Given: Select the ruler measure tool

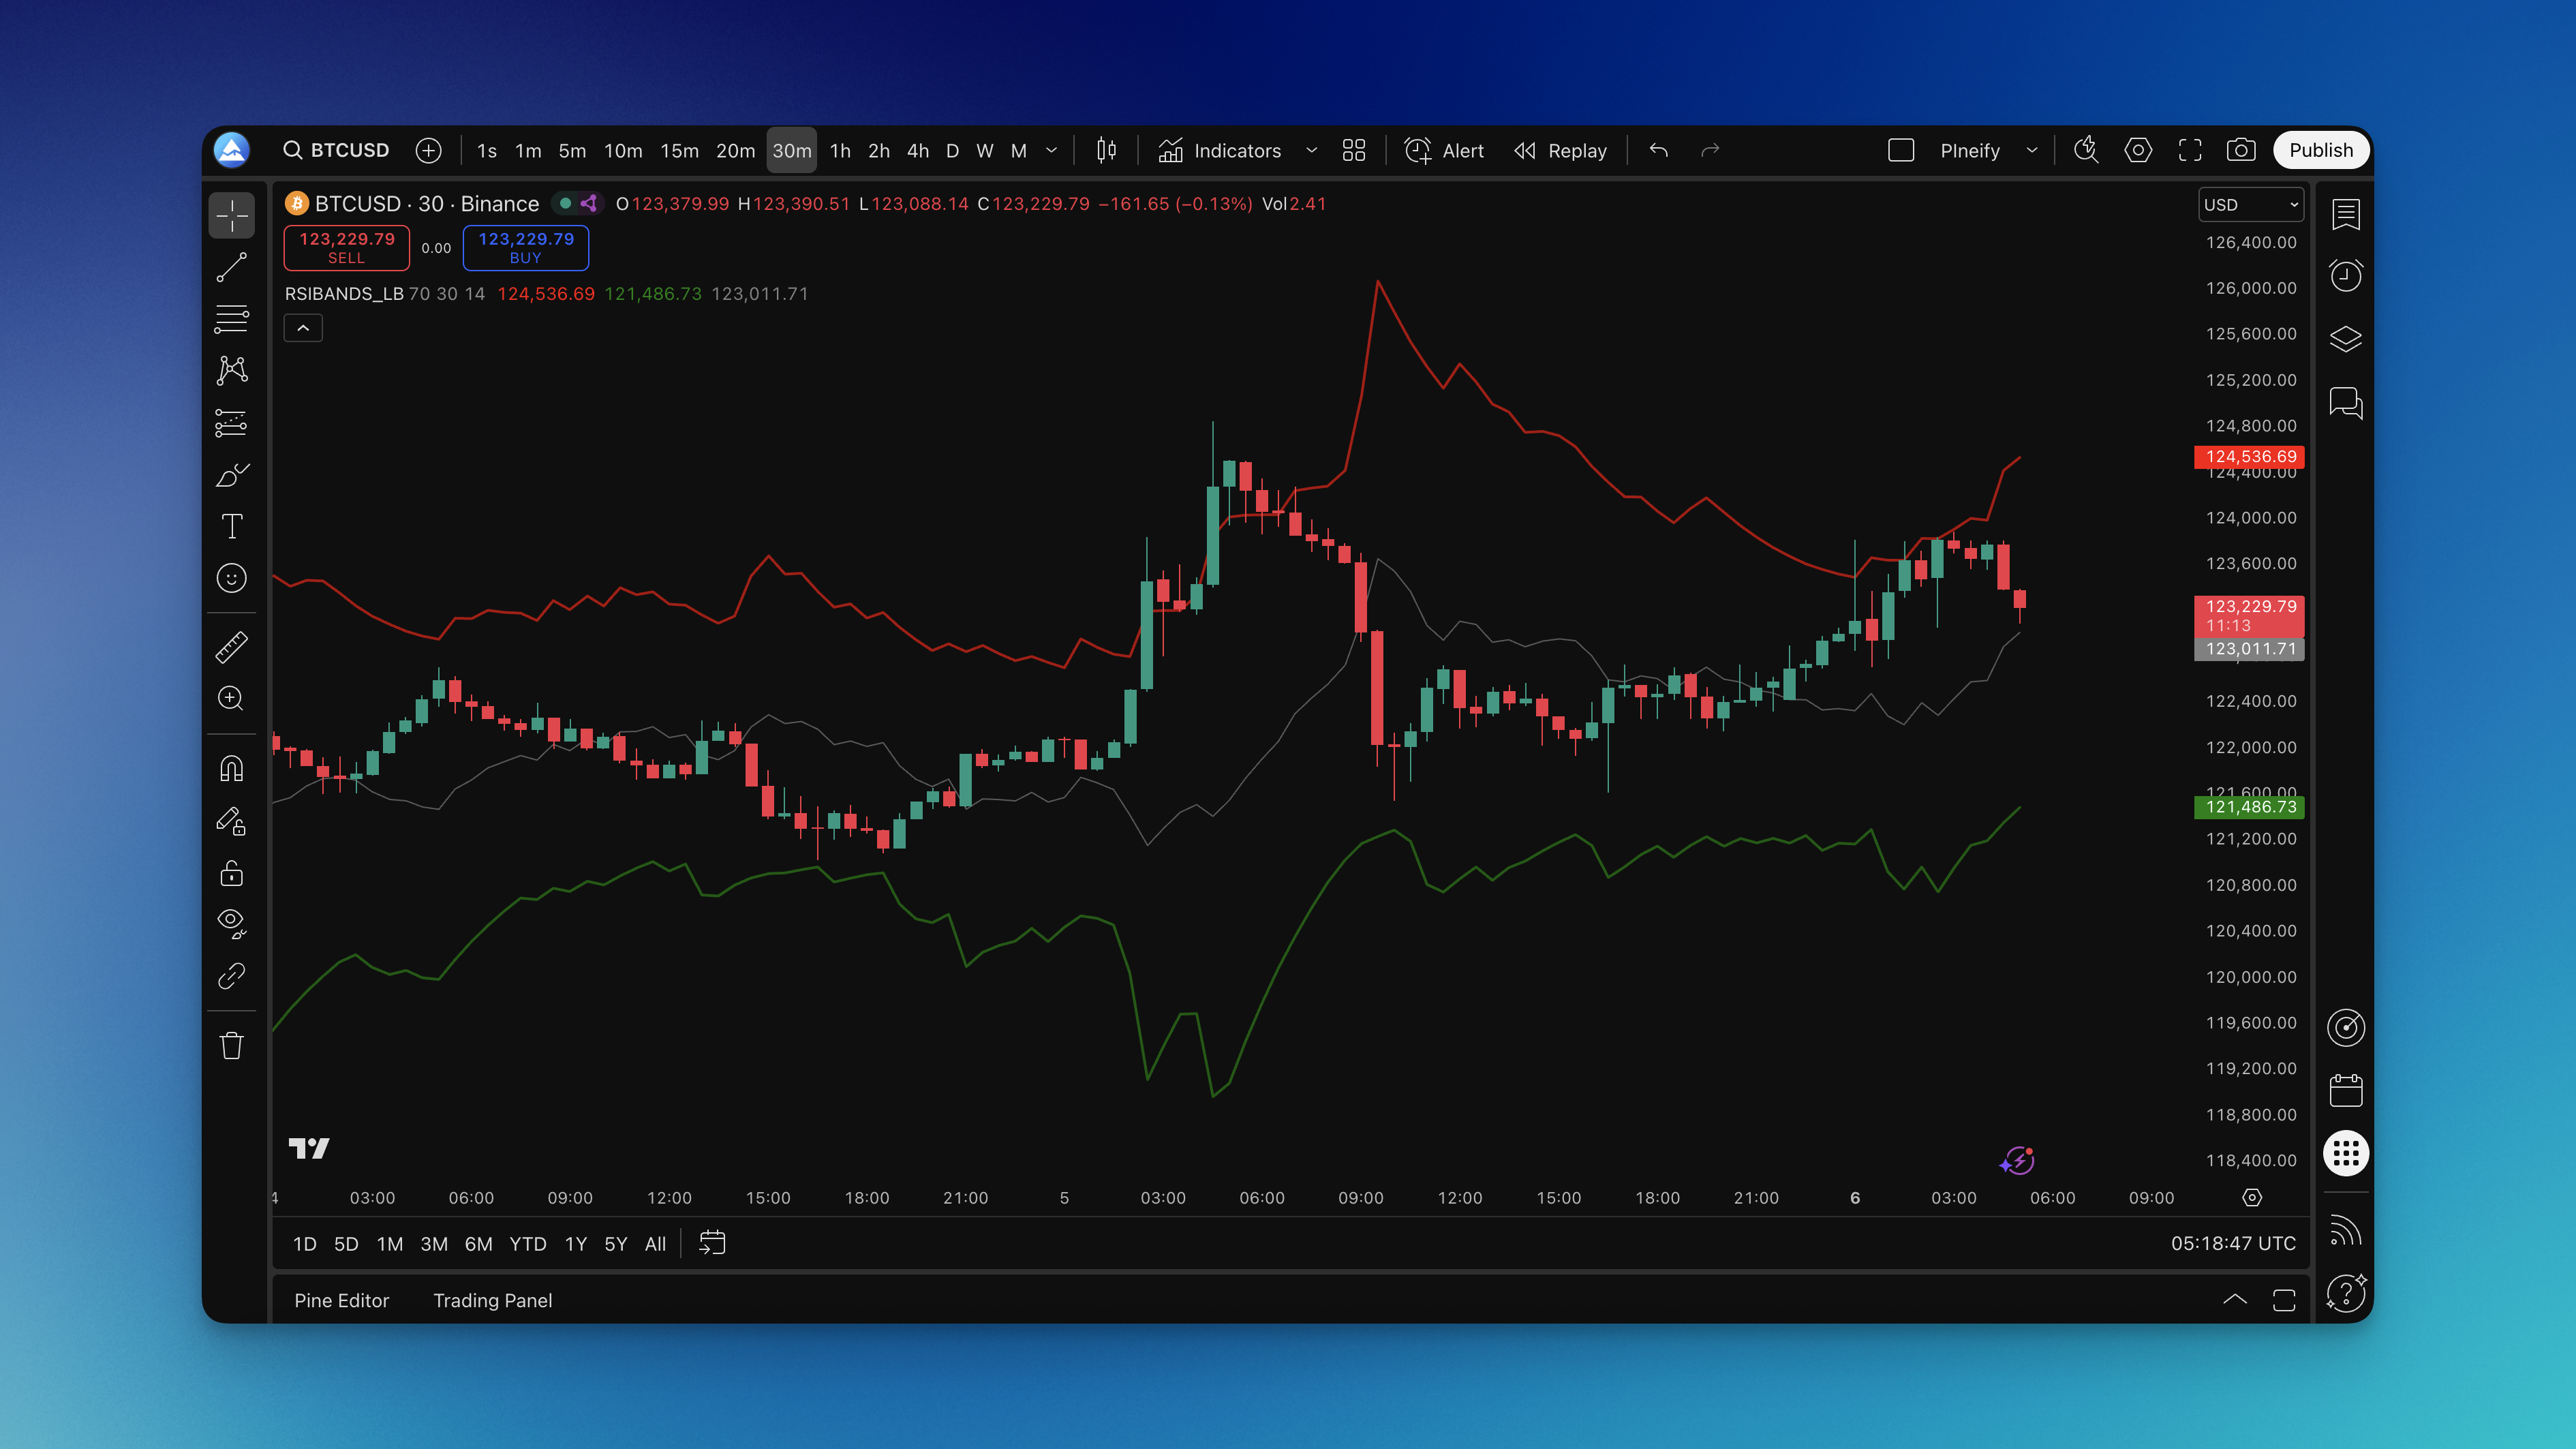Looking at the screenshot, I should (x=231, y=646).
